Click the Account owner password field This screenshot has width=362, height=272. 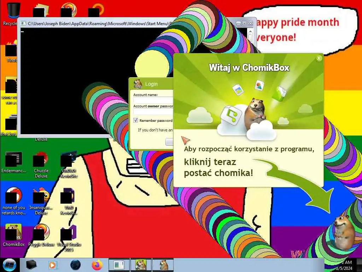coord(153,112)
